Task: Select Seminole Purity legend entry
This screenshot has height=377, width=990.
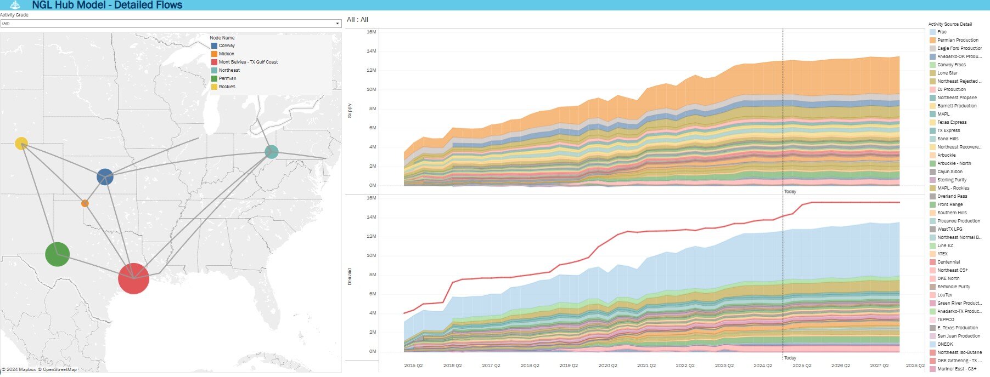Action: point(954,287)
